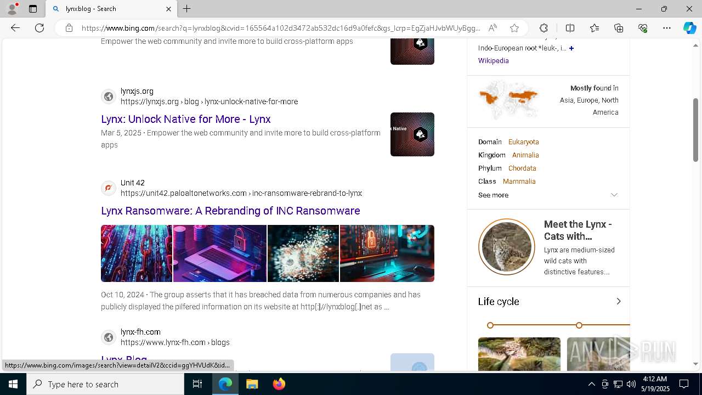
Task: Open the Wikipedia source link
Action: [x=494, y=61]
